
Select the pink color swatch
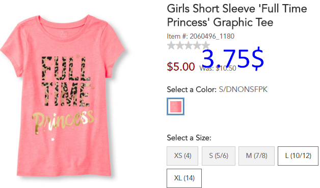175,106
